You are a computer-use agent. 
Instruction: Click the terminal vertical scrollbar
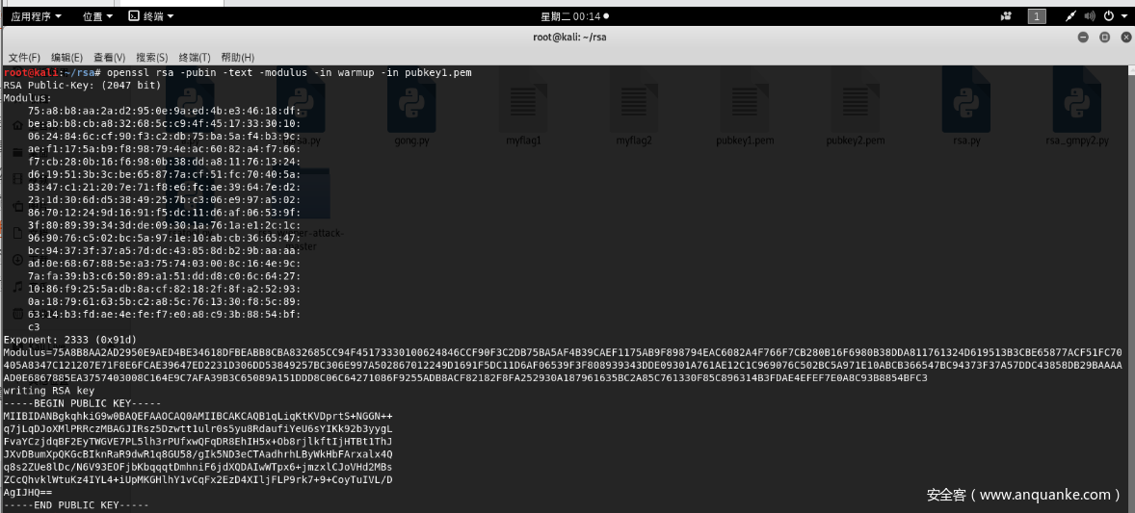(1130, 289)
